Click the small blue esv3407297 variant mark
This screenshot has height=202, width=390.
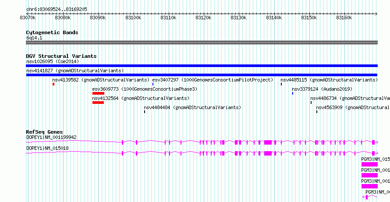pos(153,84)
